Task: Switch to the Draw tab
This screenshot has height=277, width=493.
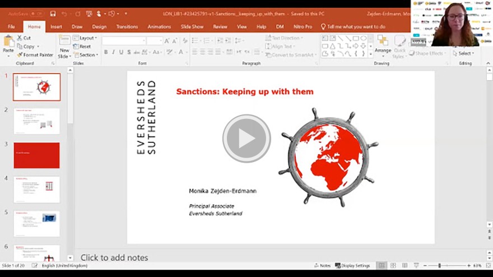Action: [x=77, y=27]
